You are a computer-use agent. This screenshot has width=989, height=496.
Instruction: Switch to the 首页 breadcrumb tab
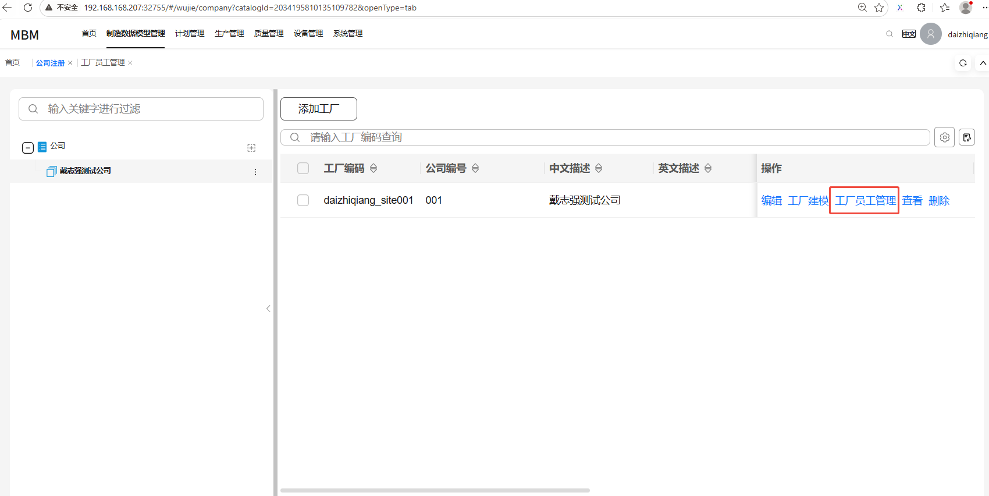click(12, 63)
